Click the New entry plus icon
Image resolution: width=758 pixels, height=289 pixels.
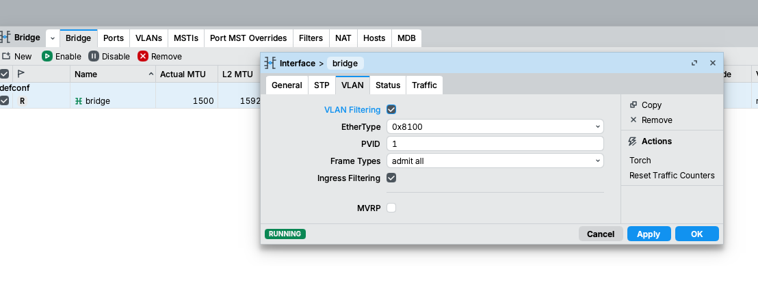[x=6, y=56]
